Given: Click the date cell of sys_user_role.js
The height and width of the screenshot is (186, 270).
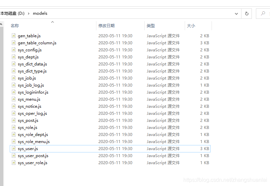Looking at the screenshot, I should pyautogui.click(x=116, y=163).
